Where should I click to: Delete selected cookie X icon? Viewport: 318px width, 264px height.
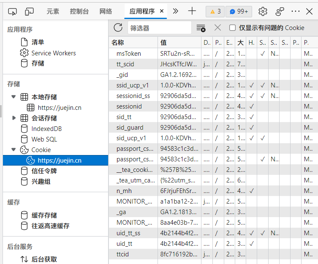point(217,27)
